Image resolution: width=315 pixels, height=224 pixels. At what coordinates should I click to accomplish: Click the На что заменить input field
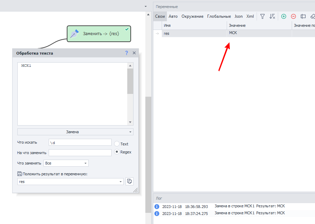[x=80, y=153]
